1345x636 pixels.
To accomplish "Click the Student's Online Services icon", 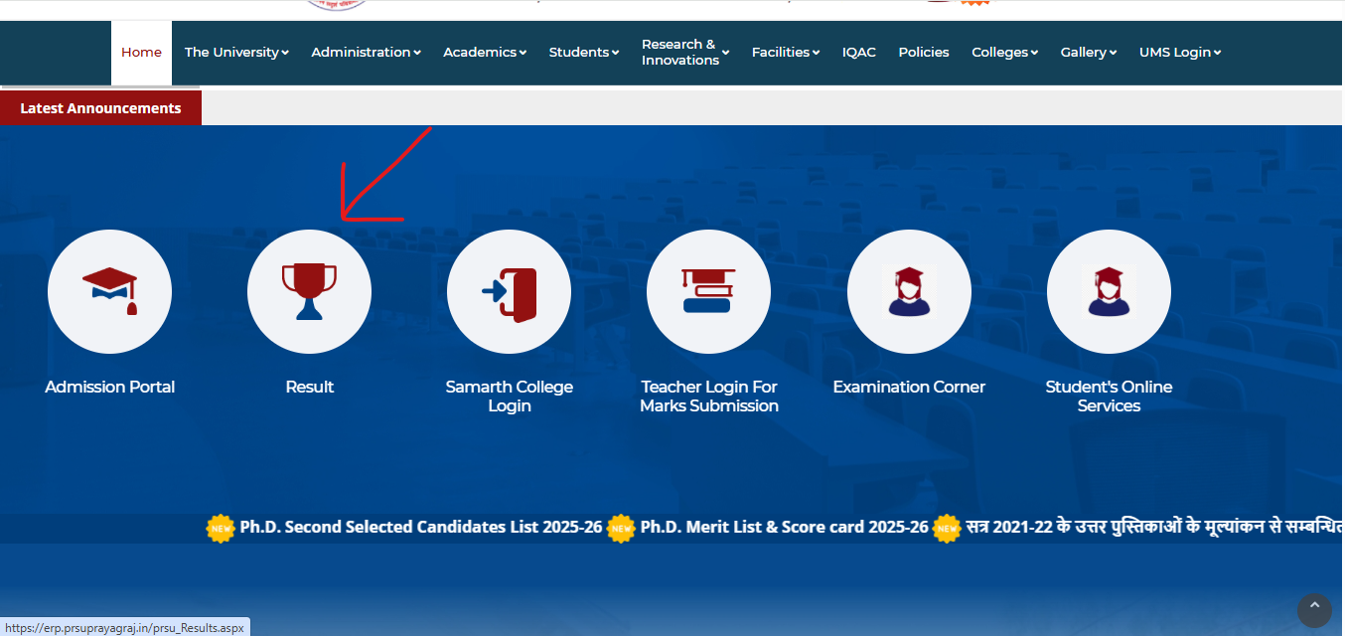I will coord(1109,291).
